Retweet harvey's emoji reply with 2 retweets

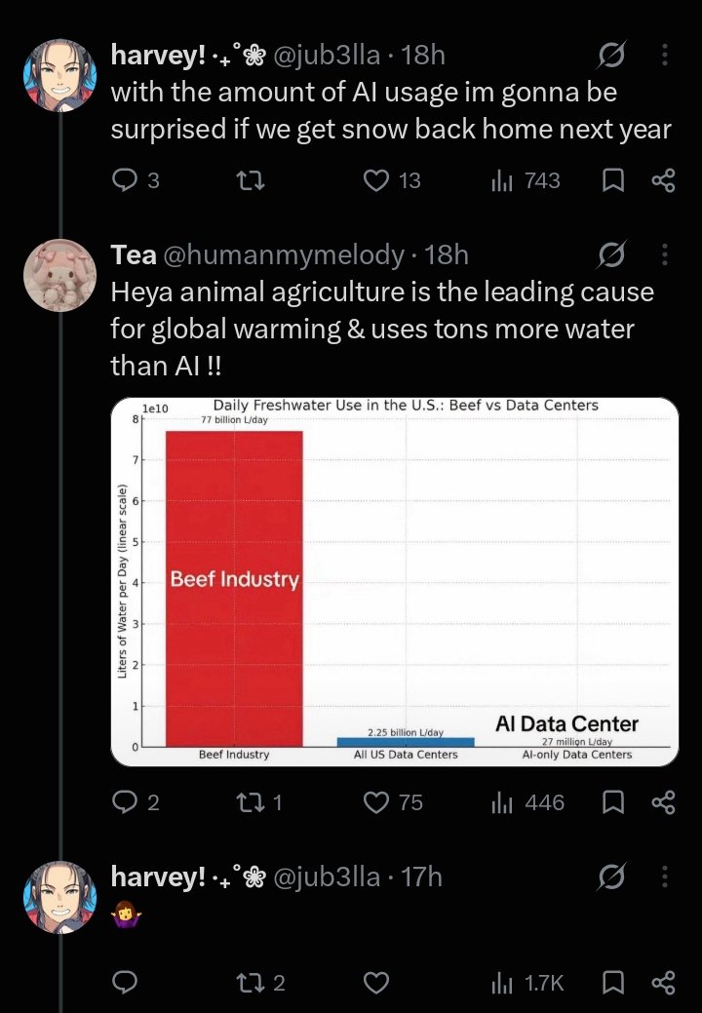pos(251,983)
